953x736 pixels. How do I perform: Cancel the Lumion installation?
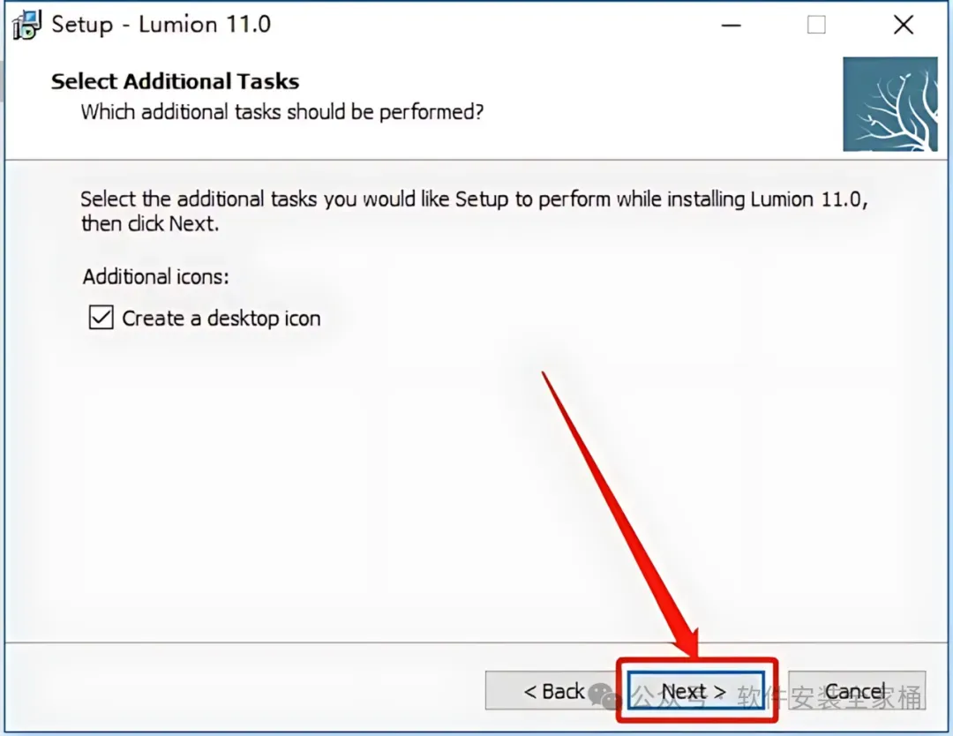(857, 690)
